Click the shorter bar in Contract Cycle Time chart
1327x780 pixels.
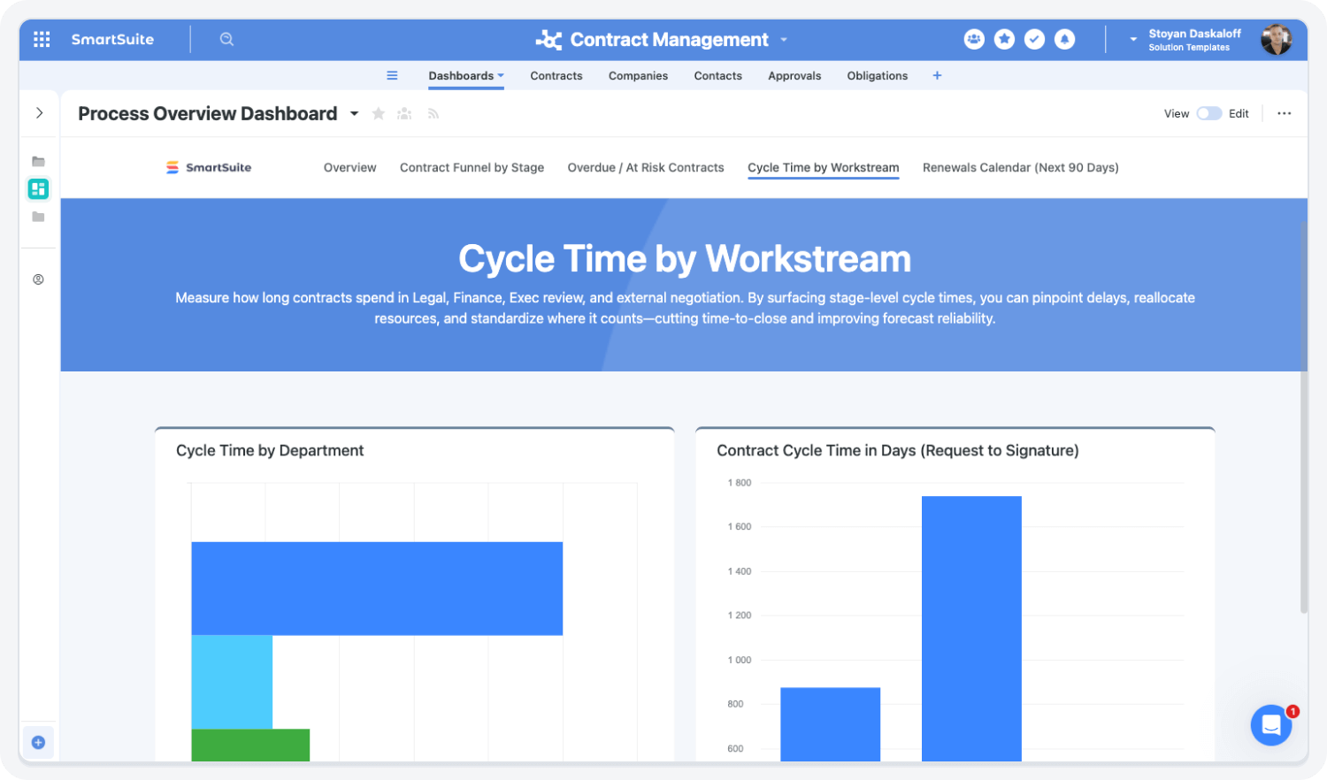tap(830, 724)
